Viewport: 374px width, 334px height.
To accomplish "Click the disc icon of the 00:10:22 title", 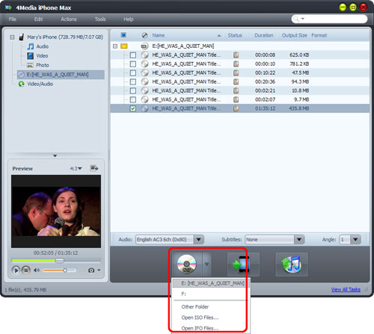I will coord(144,72).
